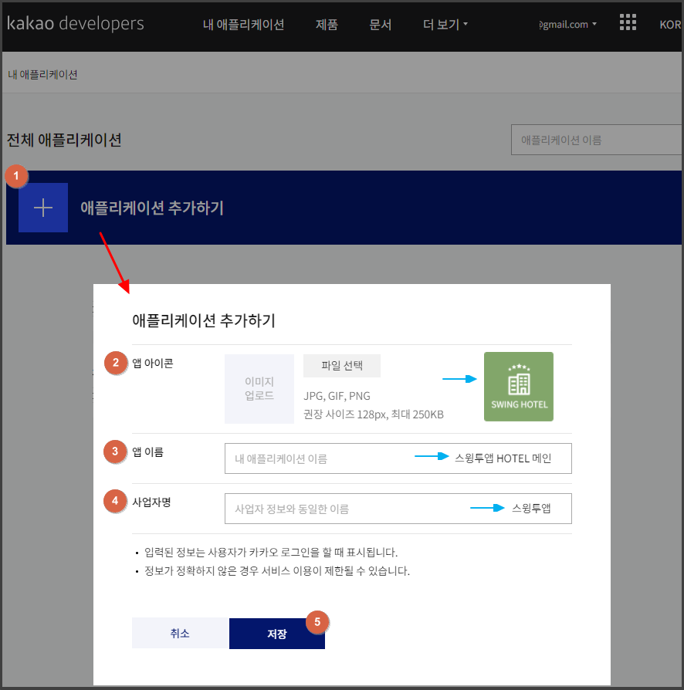Click the 이미지 업로드 placeholder box

(259, 389)
